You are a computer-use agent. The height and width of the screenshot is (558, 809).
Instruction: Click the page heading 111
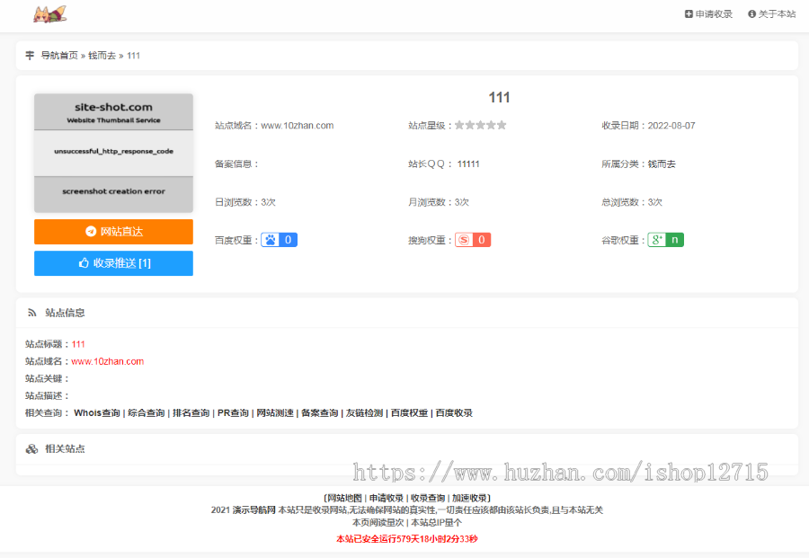(x=500, y=97)
